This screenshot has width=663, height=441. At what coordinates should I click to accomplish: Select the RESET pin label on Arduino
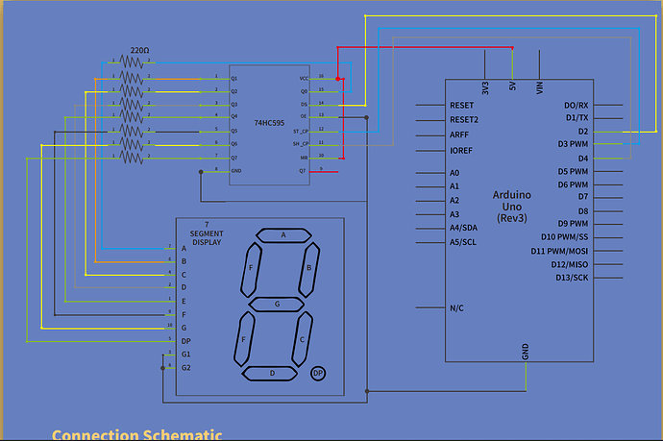pyautogui.click(x=461, y=106)
